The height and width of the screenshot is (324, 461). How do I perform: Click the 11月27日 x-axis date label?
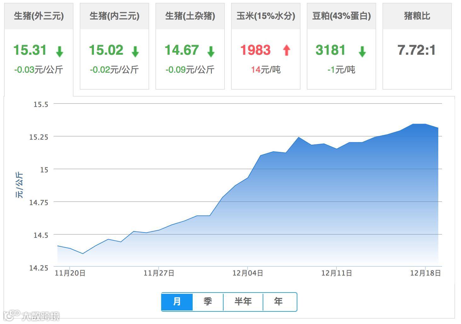[x=159, y=273]
